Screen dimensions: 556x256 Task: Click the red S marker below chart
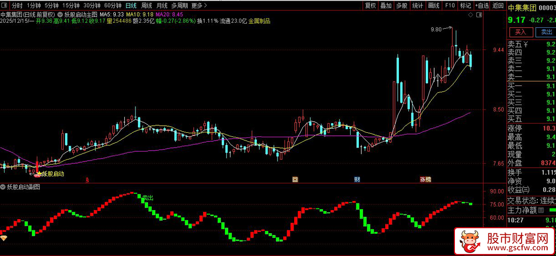point(87,179)
